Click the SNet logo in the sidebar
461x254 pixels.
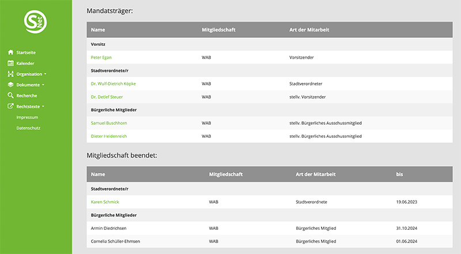click(36, 21)
